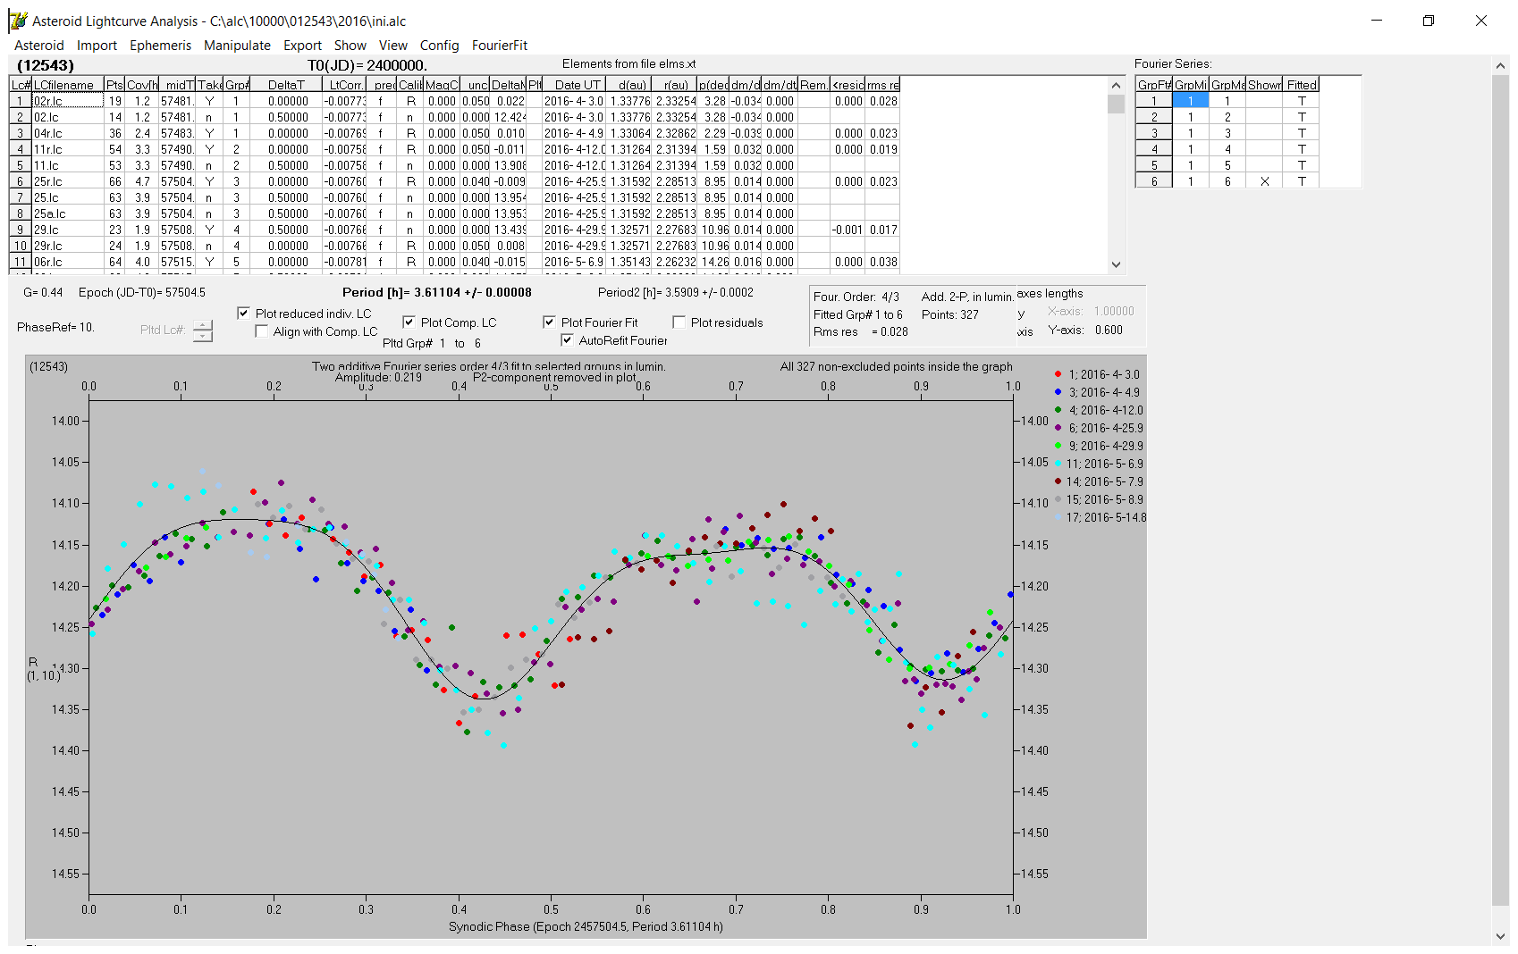Toggle Plot reduced indiv. LC checkbox
1518x954 pixels.
pos(243,314)
